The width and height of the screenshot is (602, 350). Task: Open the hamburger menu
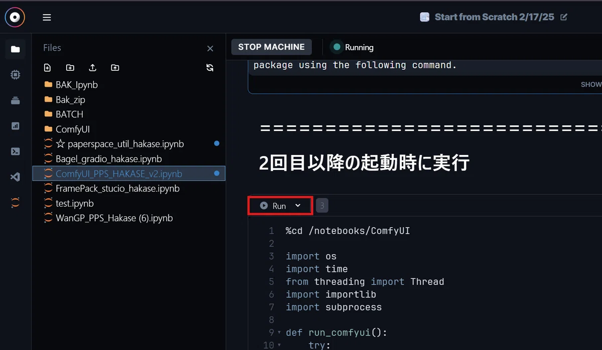click(x=47, y=18)
